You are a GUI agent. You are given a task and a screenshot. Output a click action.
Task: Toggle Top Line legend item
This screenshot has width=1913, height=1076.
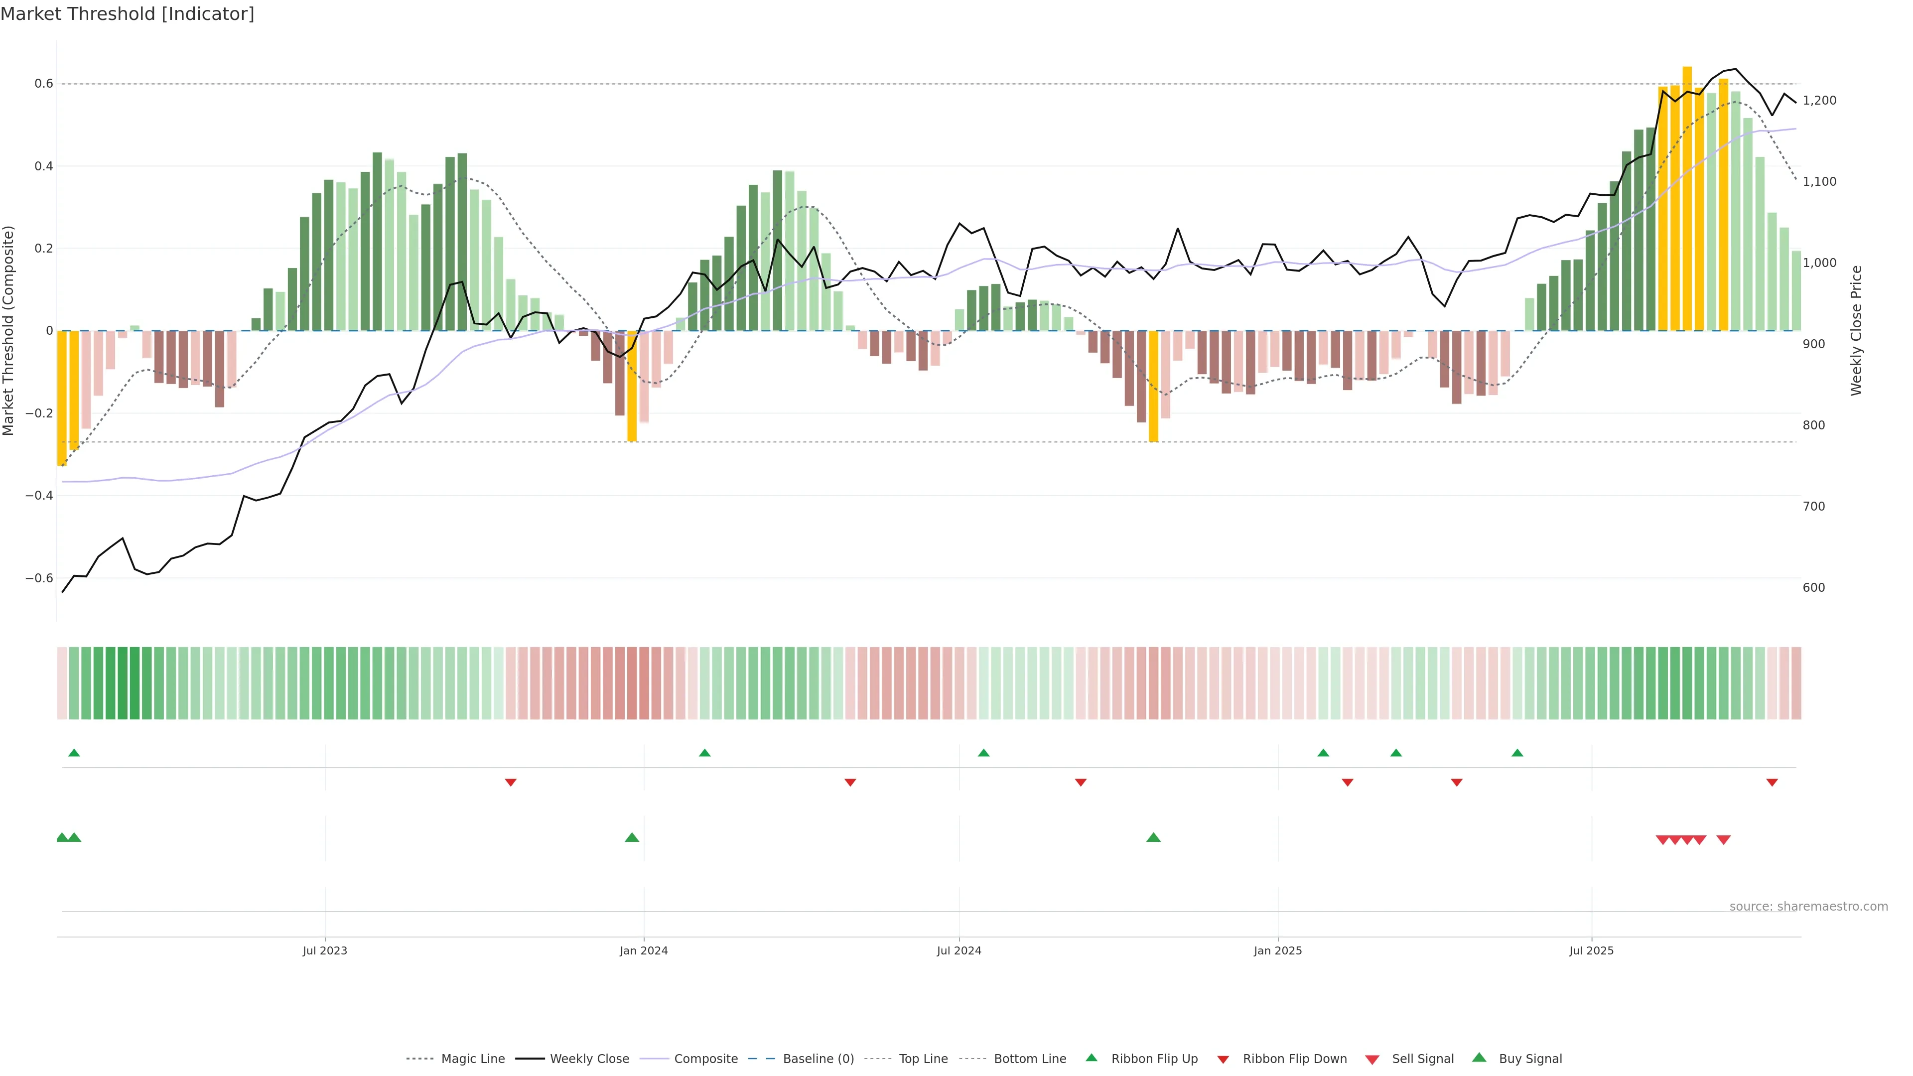923,1059
